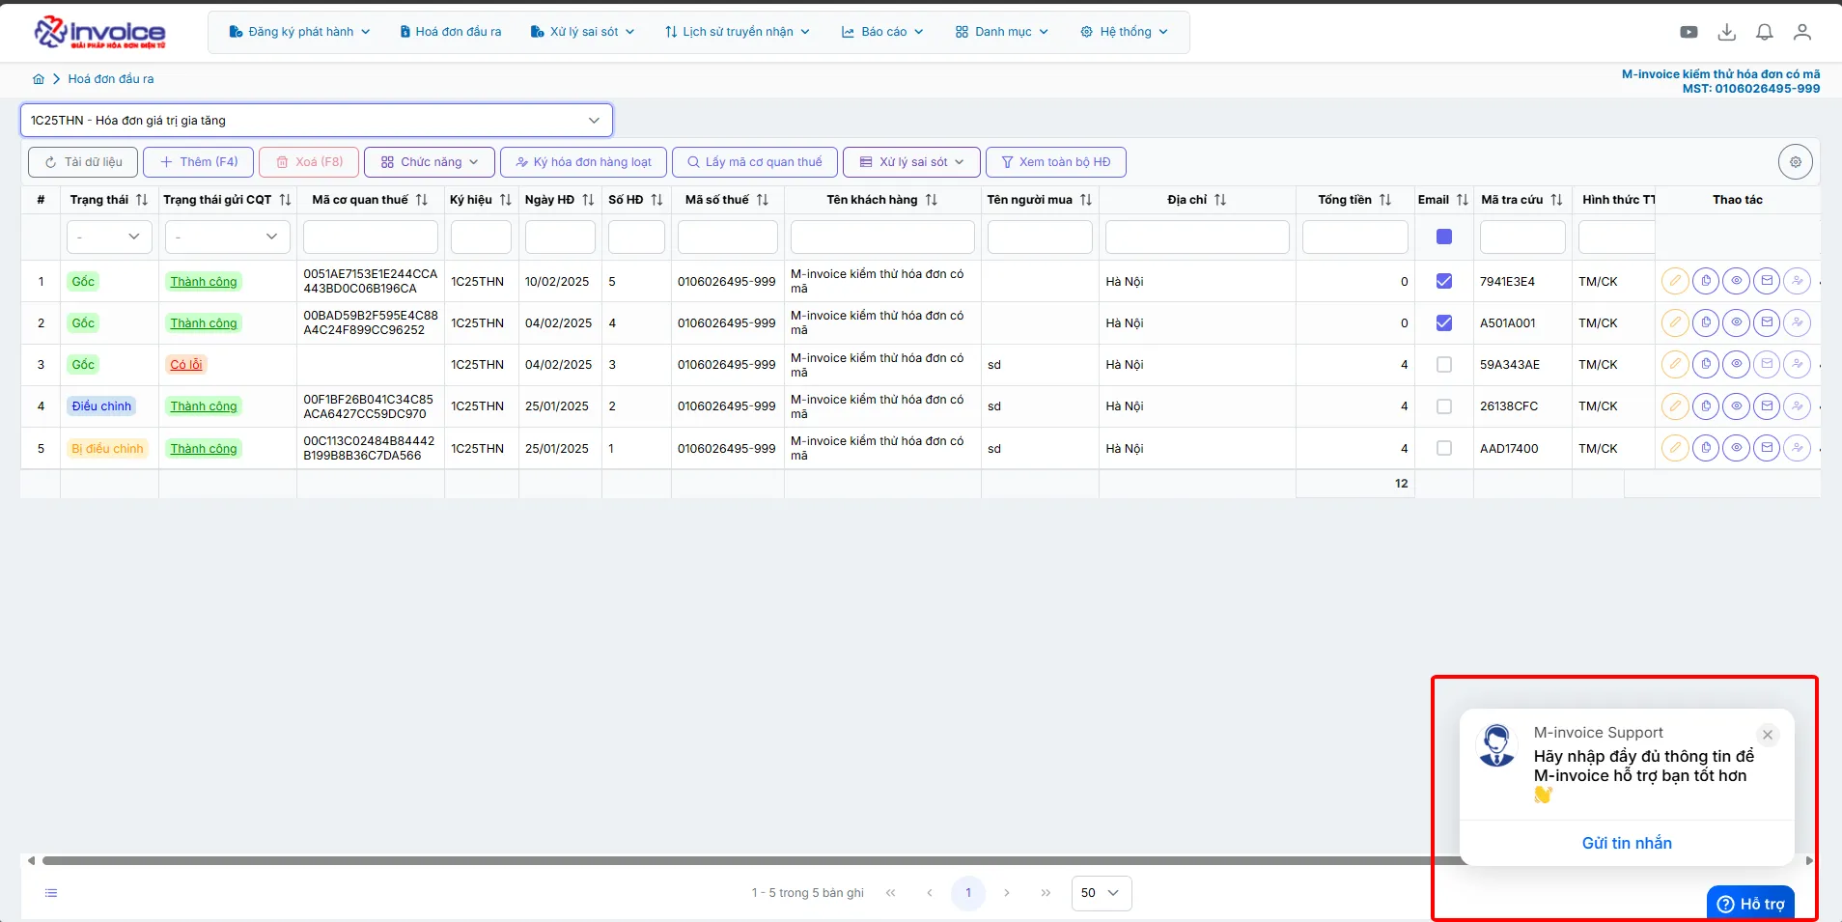This screenshot has width=1842, height=922.
Task: Open the notifications bell icon
Action: coord(1764,32)
